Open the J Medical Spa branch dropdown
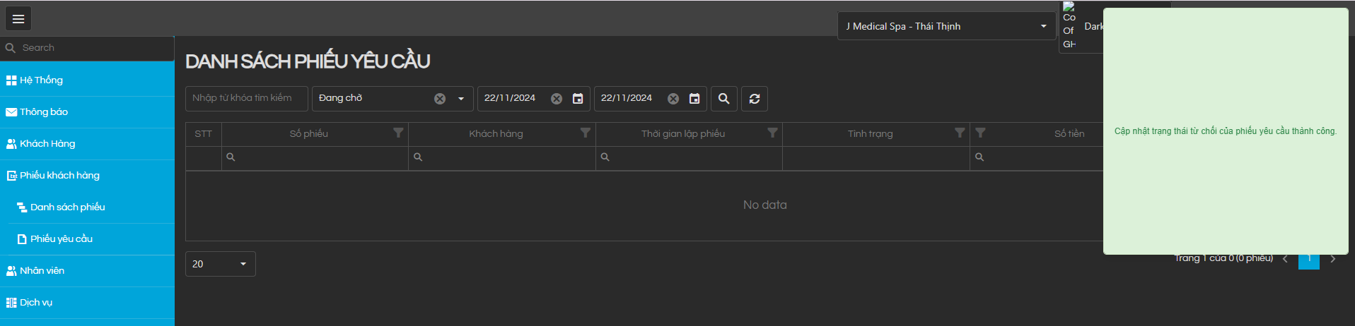The image size is (1355, 326). point(946,26)
